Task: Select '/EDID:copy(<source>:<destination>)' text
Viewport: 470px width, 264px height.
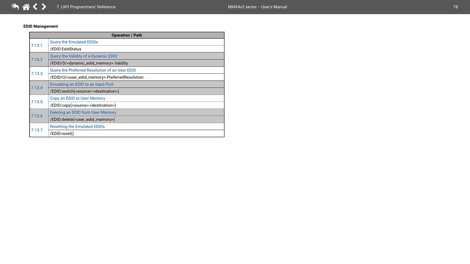Action: [x=83, y=106]
